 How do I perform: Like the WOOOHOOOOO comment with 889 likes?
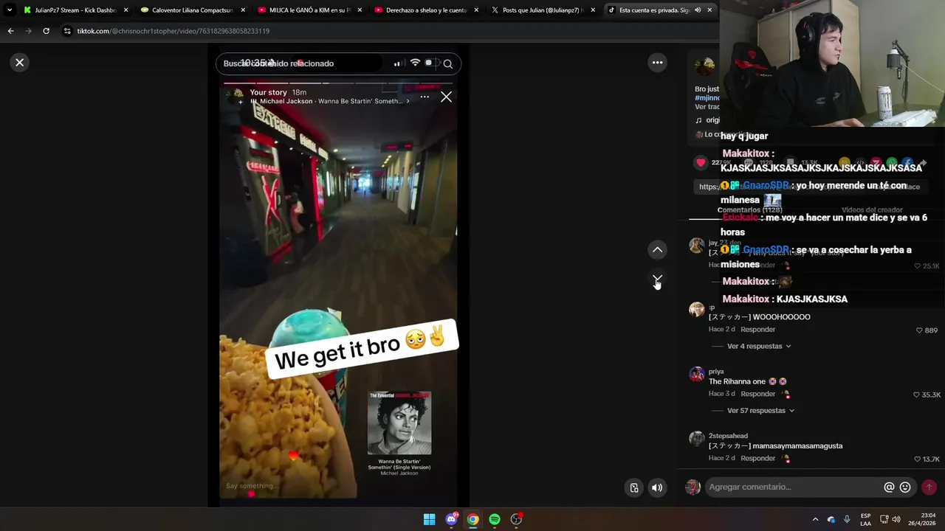[x=926, y=330]
